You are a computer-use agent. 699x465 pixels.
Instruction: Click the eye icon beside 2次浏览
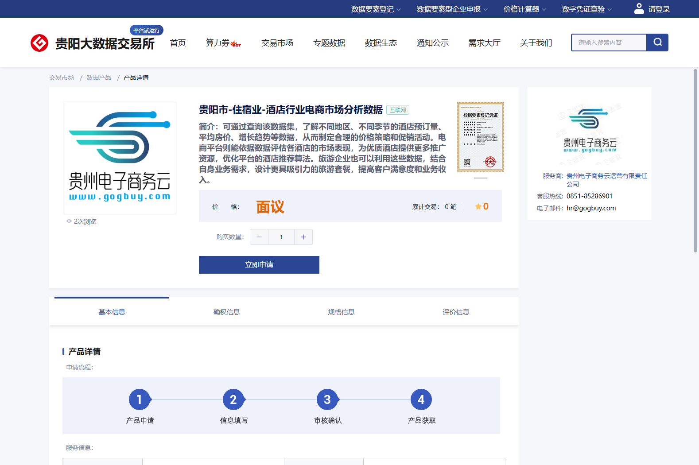pos(69,221)
